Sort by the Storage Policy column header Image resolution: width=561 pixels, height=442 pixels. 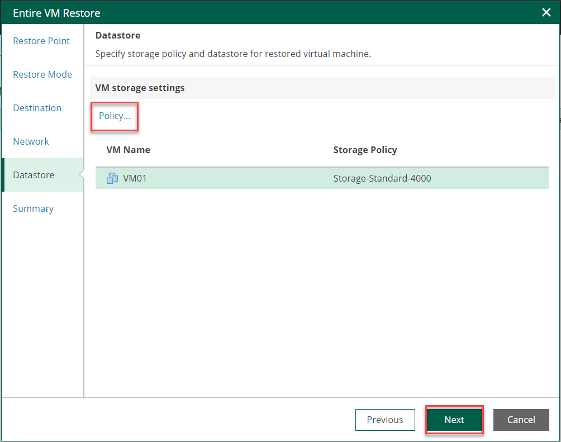365,150
